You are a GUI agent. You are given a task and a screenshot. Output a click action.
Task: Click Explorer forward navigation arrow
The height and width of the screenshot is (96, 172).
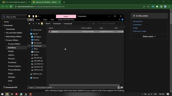pos(33,24)
